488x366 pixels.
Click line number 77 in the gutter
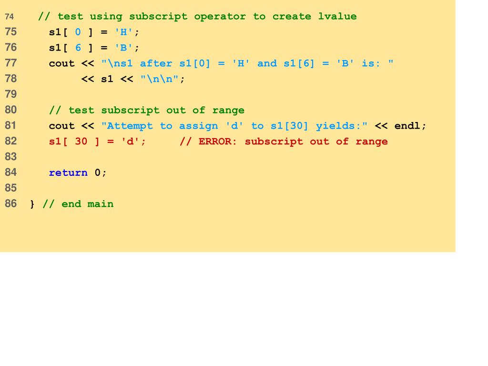click(11, 63)
